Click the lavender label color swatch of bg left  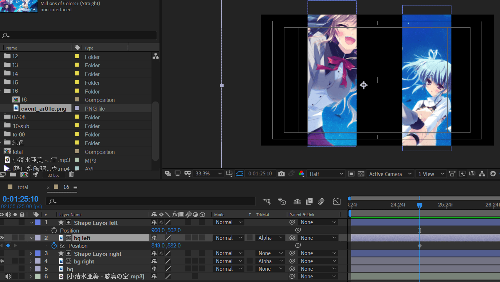click(x=38, y=238)
